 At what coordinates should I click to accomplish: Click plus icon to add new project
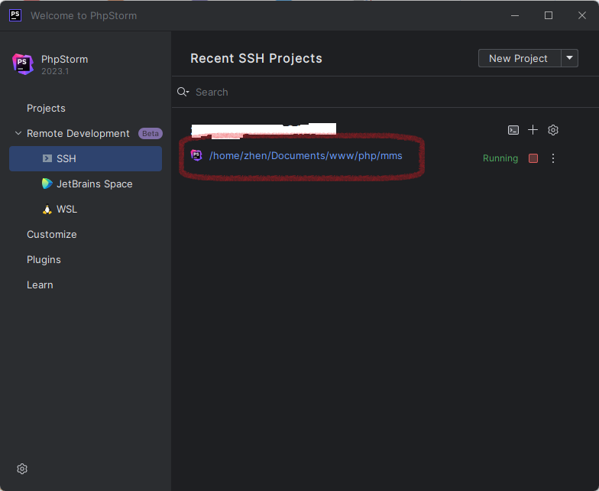pyautogui.click(x=533, y=130)
